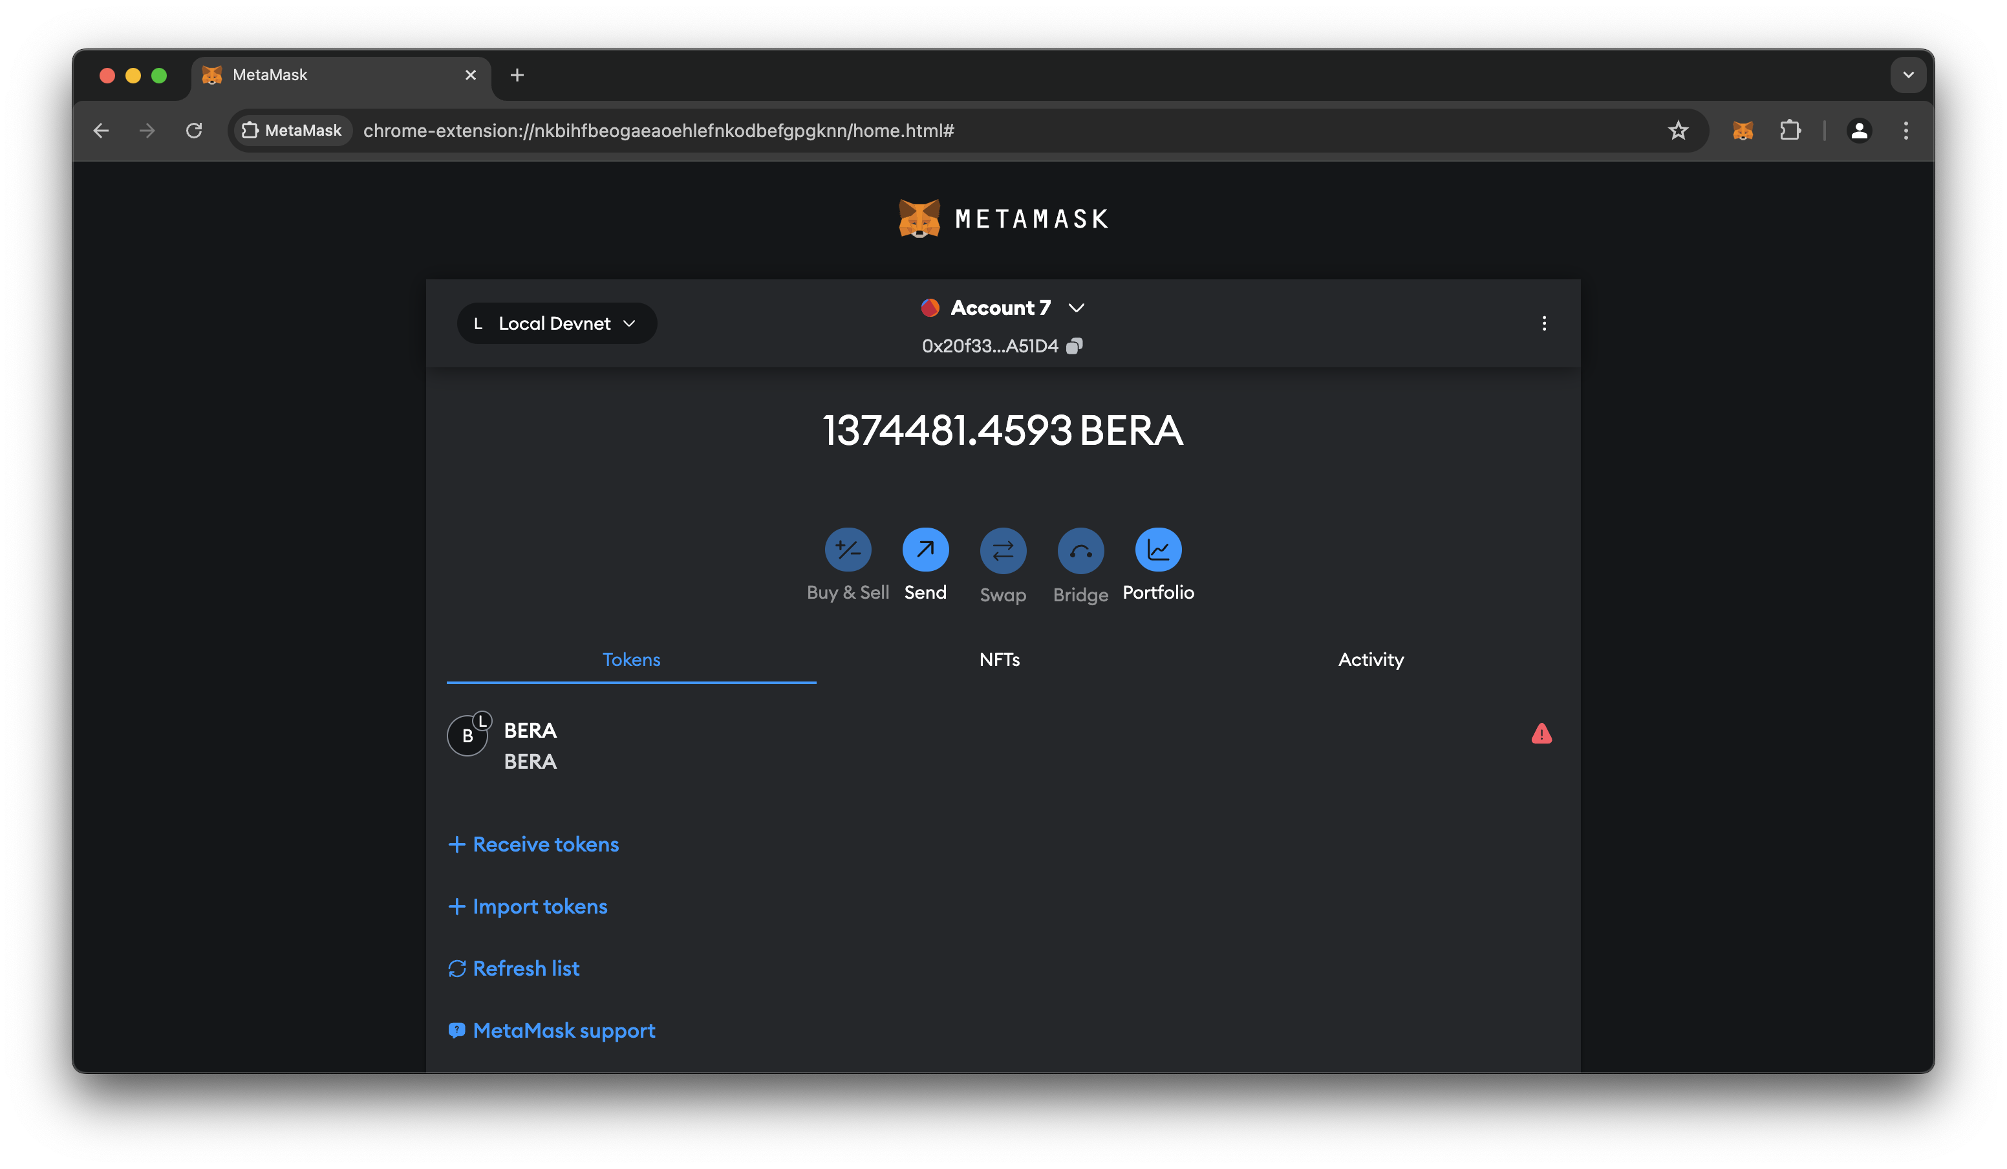Click the Send icon to transfer BERA
The width and height of the screenshot is (2007, 1169).
click(x=924, y=550)
